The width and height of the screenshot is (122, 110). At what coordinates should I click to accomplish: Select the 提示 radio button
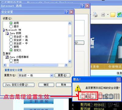(x=11, y=27)
